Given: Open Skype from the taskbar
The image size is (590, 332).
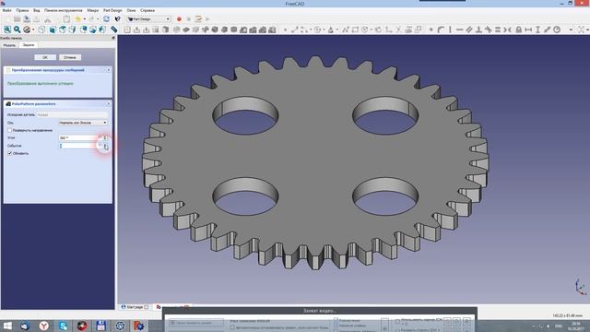Looking at the screenshot, I should [x=64, y=326].
